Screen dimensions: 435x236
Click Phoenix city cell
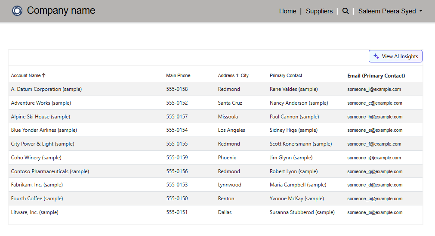pos(227,158)
